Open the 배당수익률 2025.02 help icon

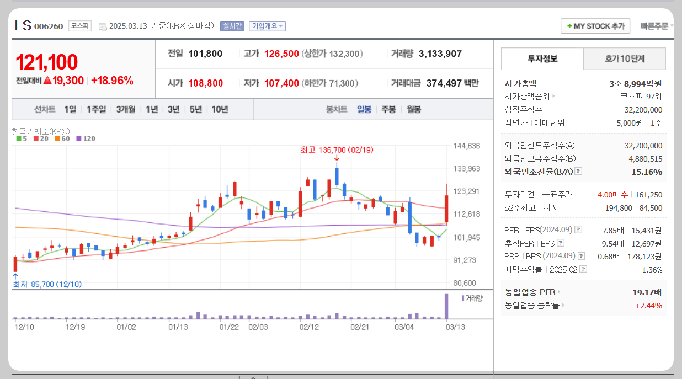[582, 269]
